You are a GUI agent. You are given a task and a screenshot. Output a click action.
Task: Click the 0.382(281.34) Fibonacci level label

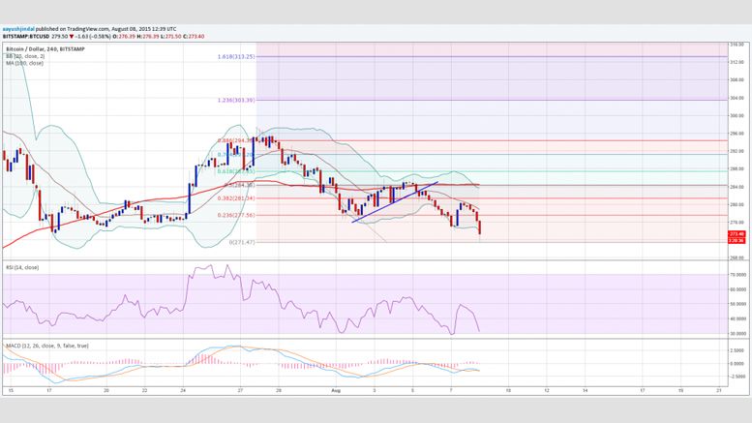tap(236, 198)
